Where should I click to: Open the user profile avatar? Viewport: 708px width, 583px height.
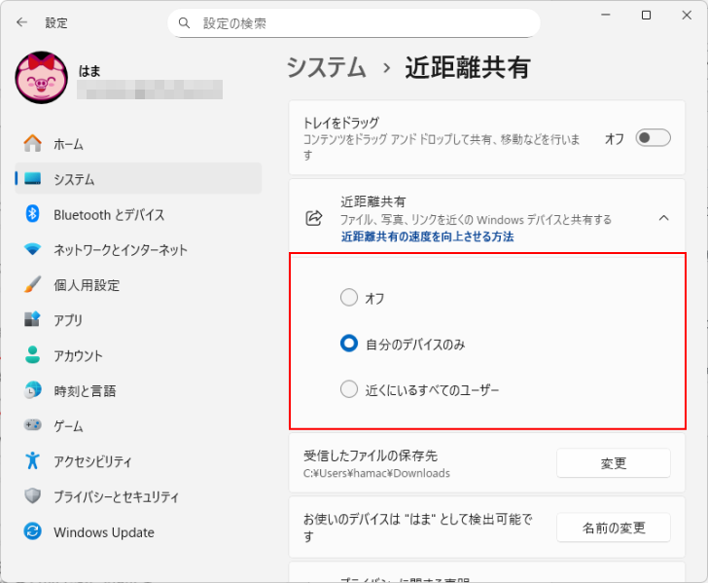click(x=42, y=77)
